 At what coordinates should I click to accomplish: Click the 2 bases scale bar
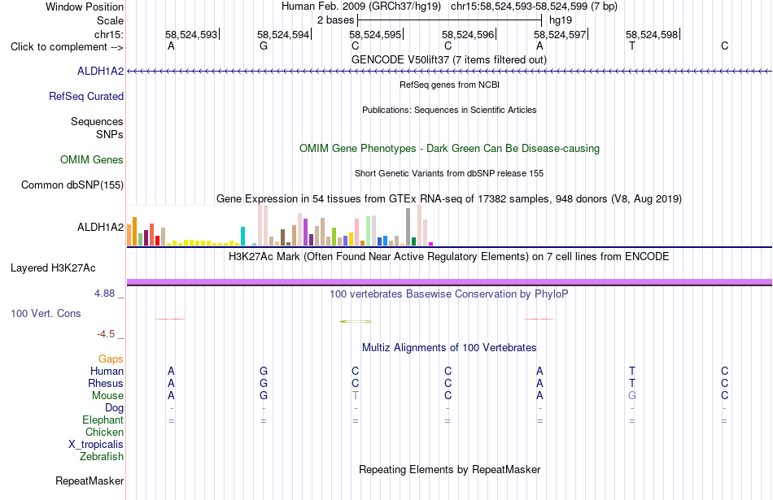coord(450,20)
